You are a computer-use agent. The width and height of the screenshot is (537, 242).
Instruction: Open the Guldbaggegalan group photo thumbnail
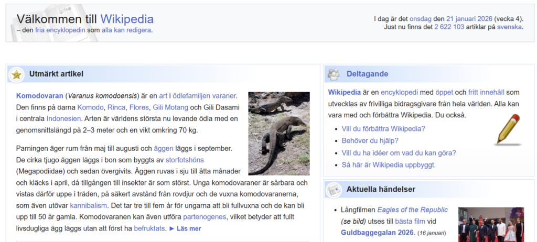(491, 225)
